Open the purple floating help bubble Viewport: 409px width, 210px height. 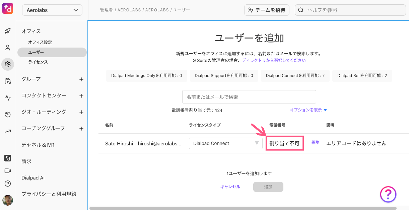pyautogui.click(x=388, y=194)
